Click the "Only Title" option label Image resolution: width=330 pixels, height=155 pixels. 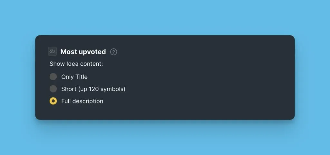(x=74, y=77)
